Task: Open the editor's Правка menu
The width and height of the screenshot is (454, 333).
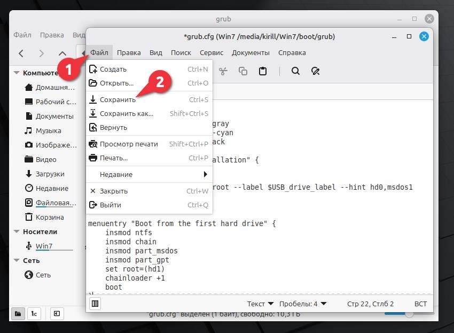Action: [129, 53]
